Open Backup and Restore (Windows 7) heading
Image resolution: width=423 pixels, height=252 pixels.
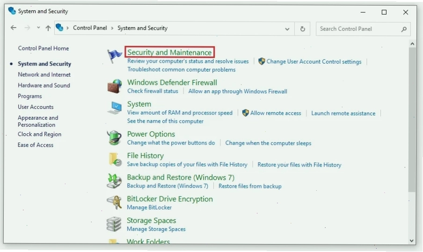tap(181, 177)
